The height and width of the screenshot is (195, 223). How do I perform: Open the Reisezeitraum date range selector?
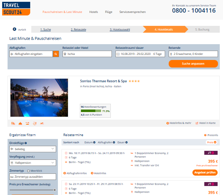[140, 54]
